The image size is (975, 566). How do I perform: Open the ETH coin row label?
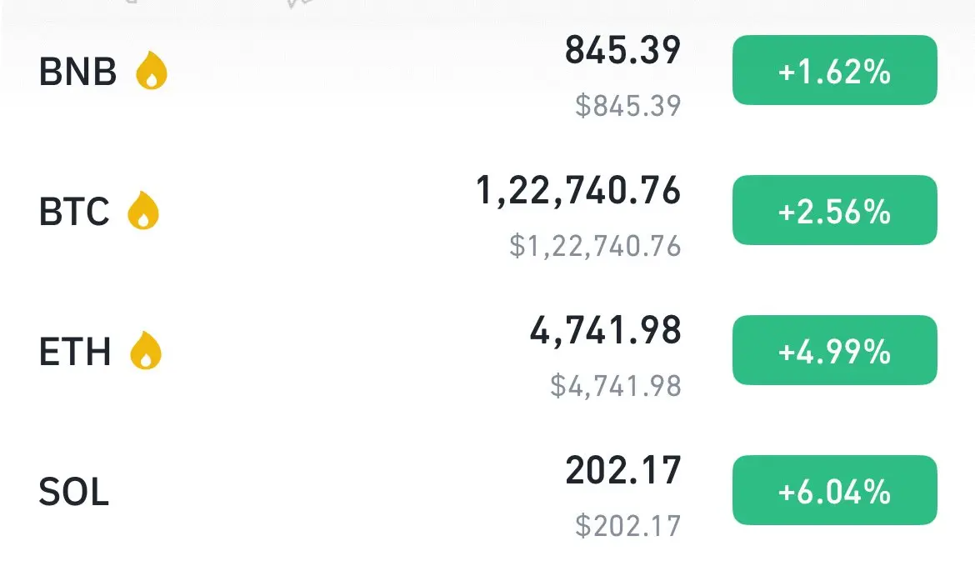pos(75,351)
